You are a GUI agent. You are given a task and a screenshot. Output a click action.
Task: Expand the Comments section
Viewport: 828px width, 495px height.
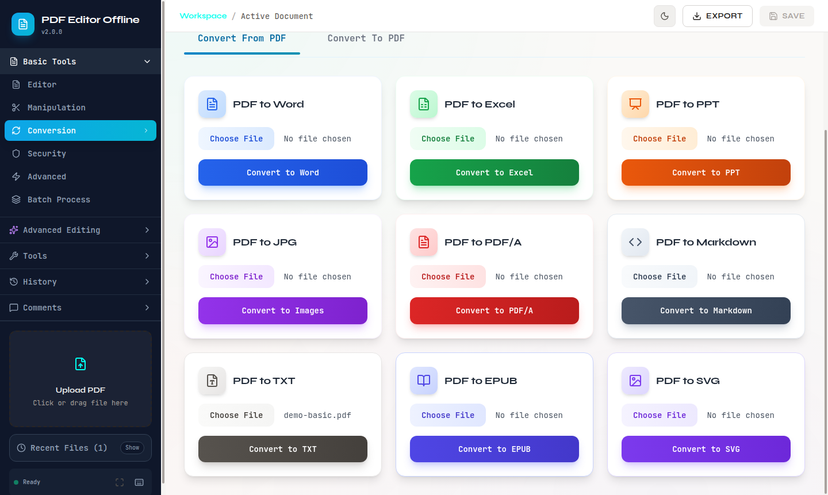click(x=80, y=308)
